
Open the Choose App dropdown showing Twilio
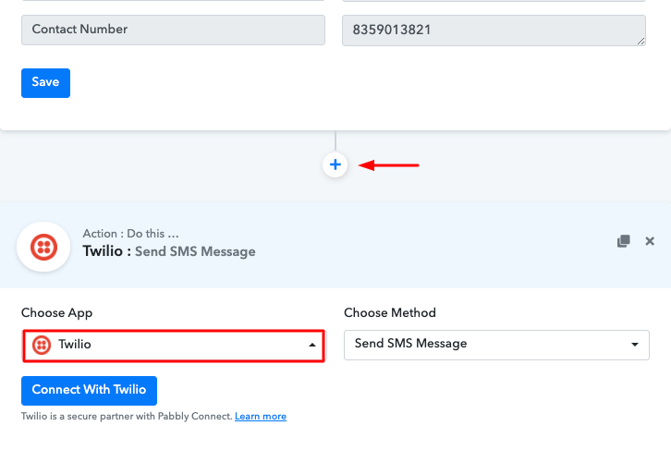(x=174, y=346)
